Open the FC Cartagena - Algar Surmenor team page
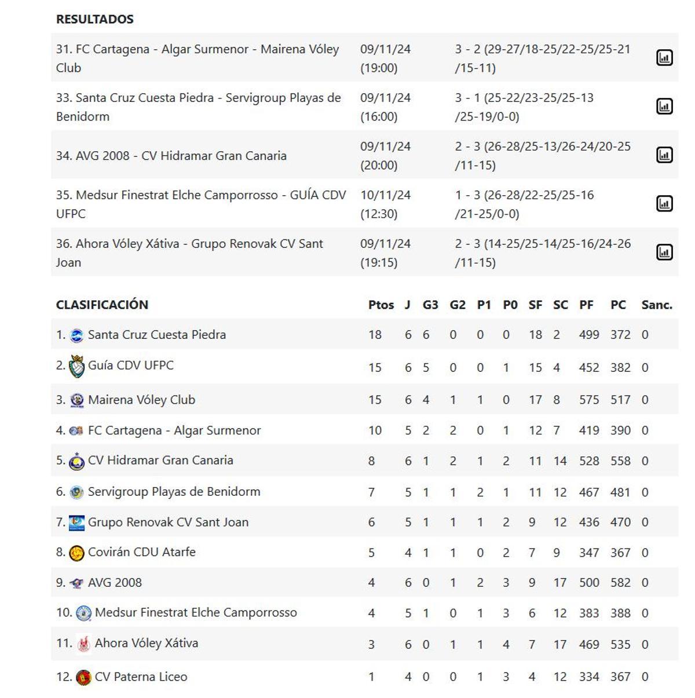The height and width of the screenshot is (698, 695). [x=174, y=430]
